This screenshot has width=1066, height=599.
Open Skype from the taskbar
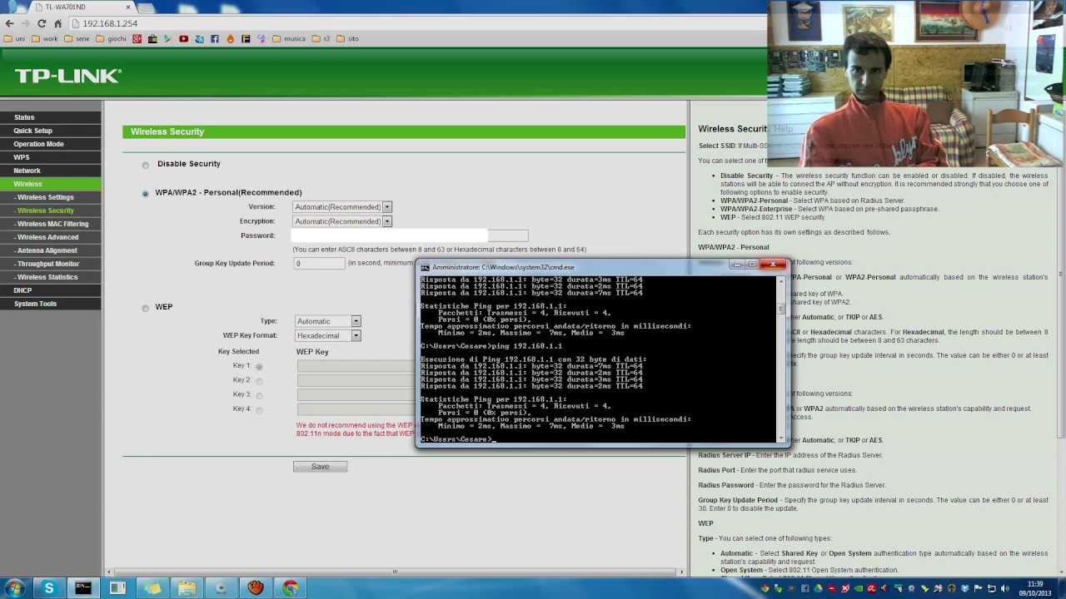tap(48, 588)
